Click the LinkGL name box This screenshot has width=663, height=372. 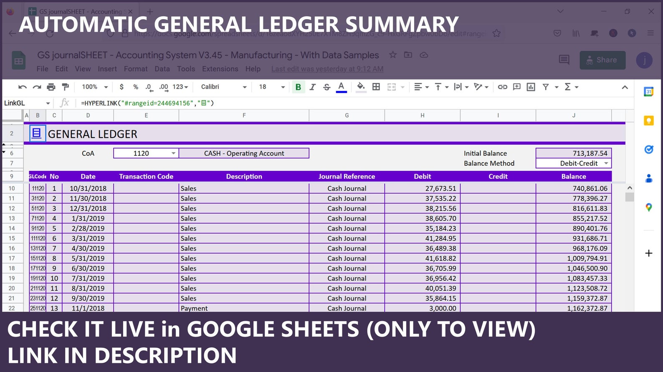click(x=27, y=103)
